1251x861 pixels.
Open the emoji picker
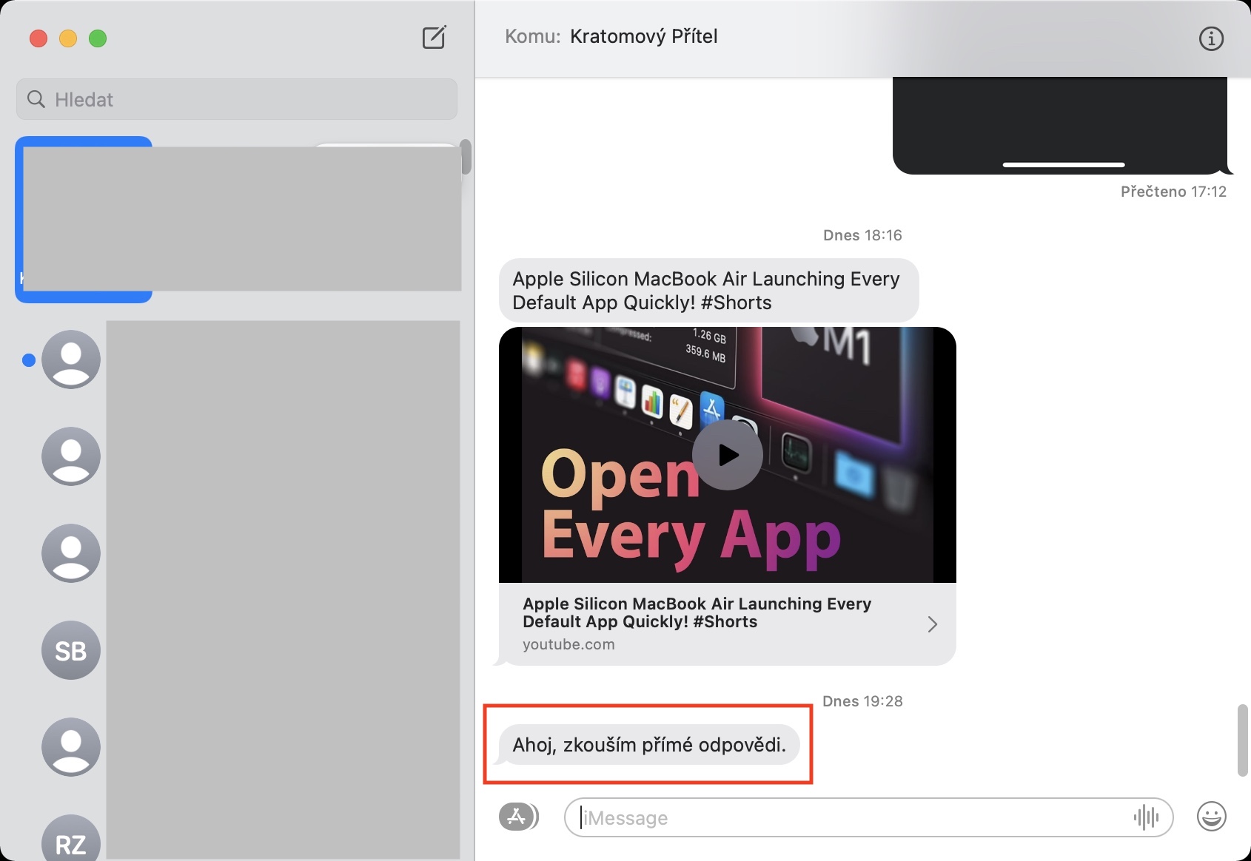1211,817
